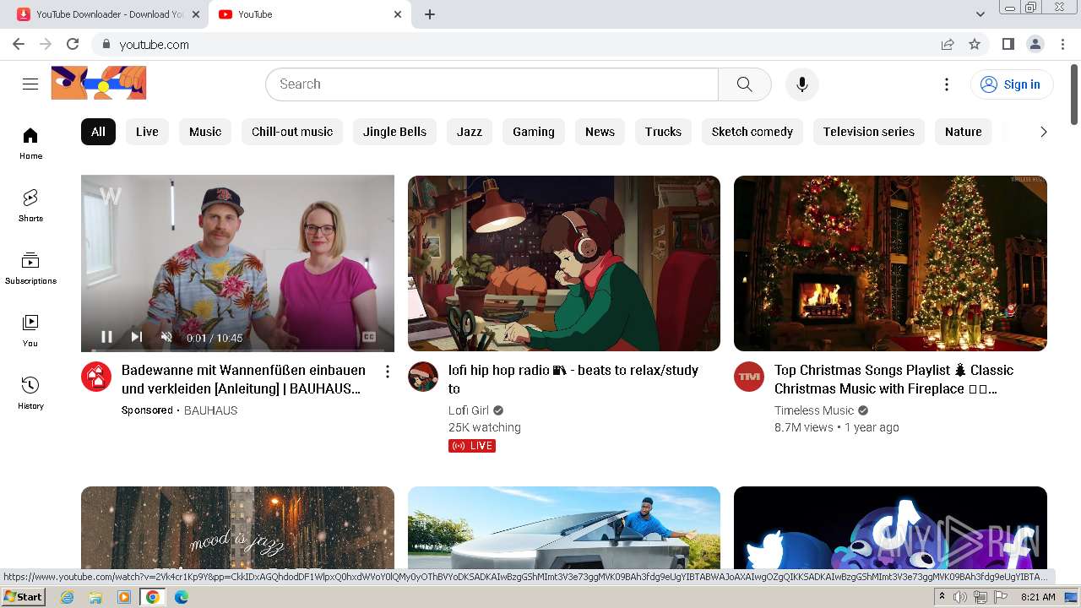
Task: Pause the BAUHAUS ad preview
Action: point(106,337)
